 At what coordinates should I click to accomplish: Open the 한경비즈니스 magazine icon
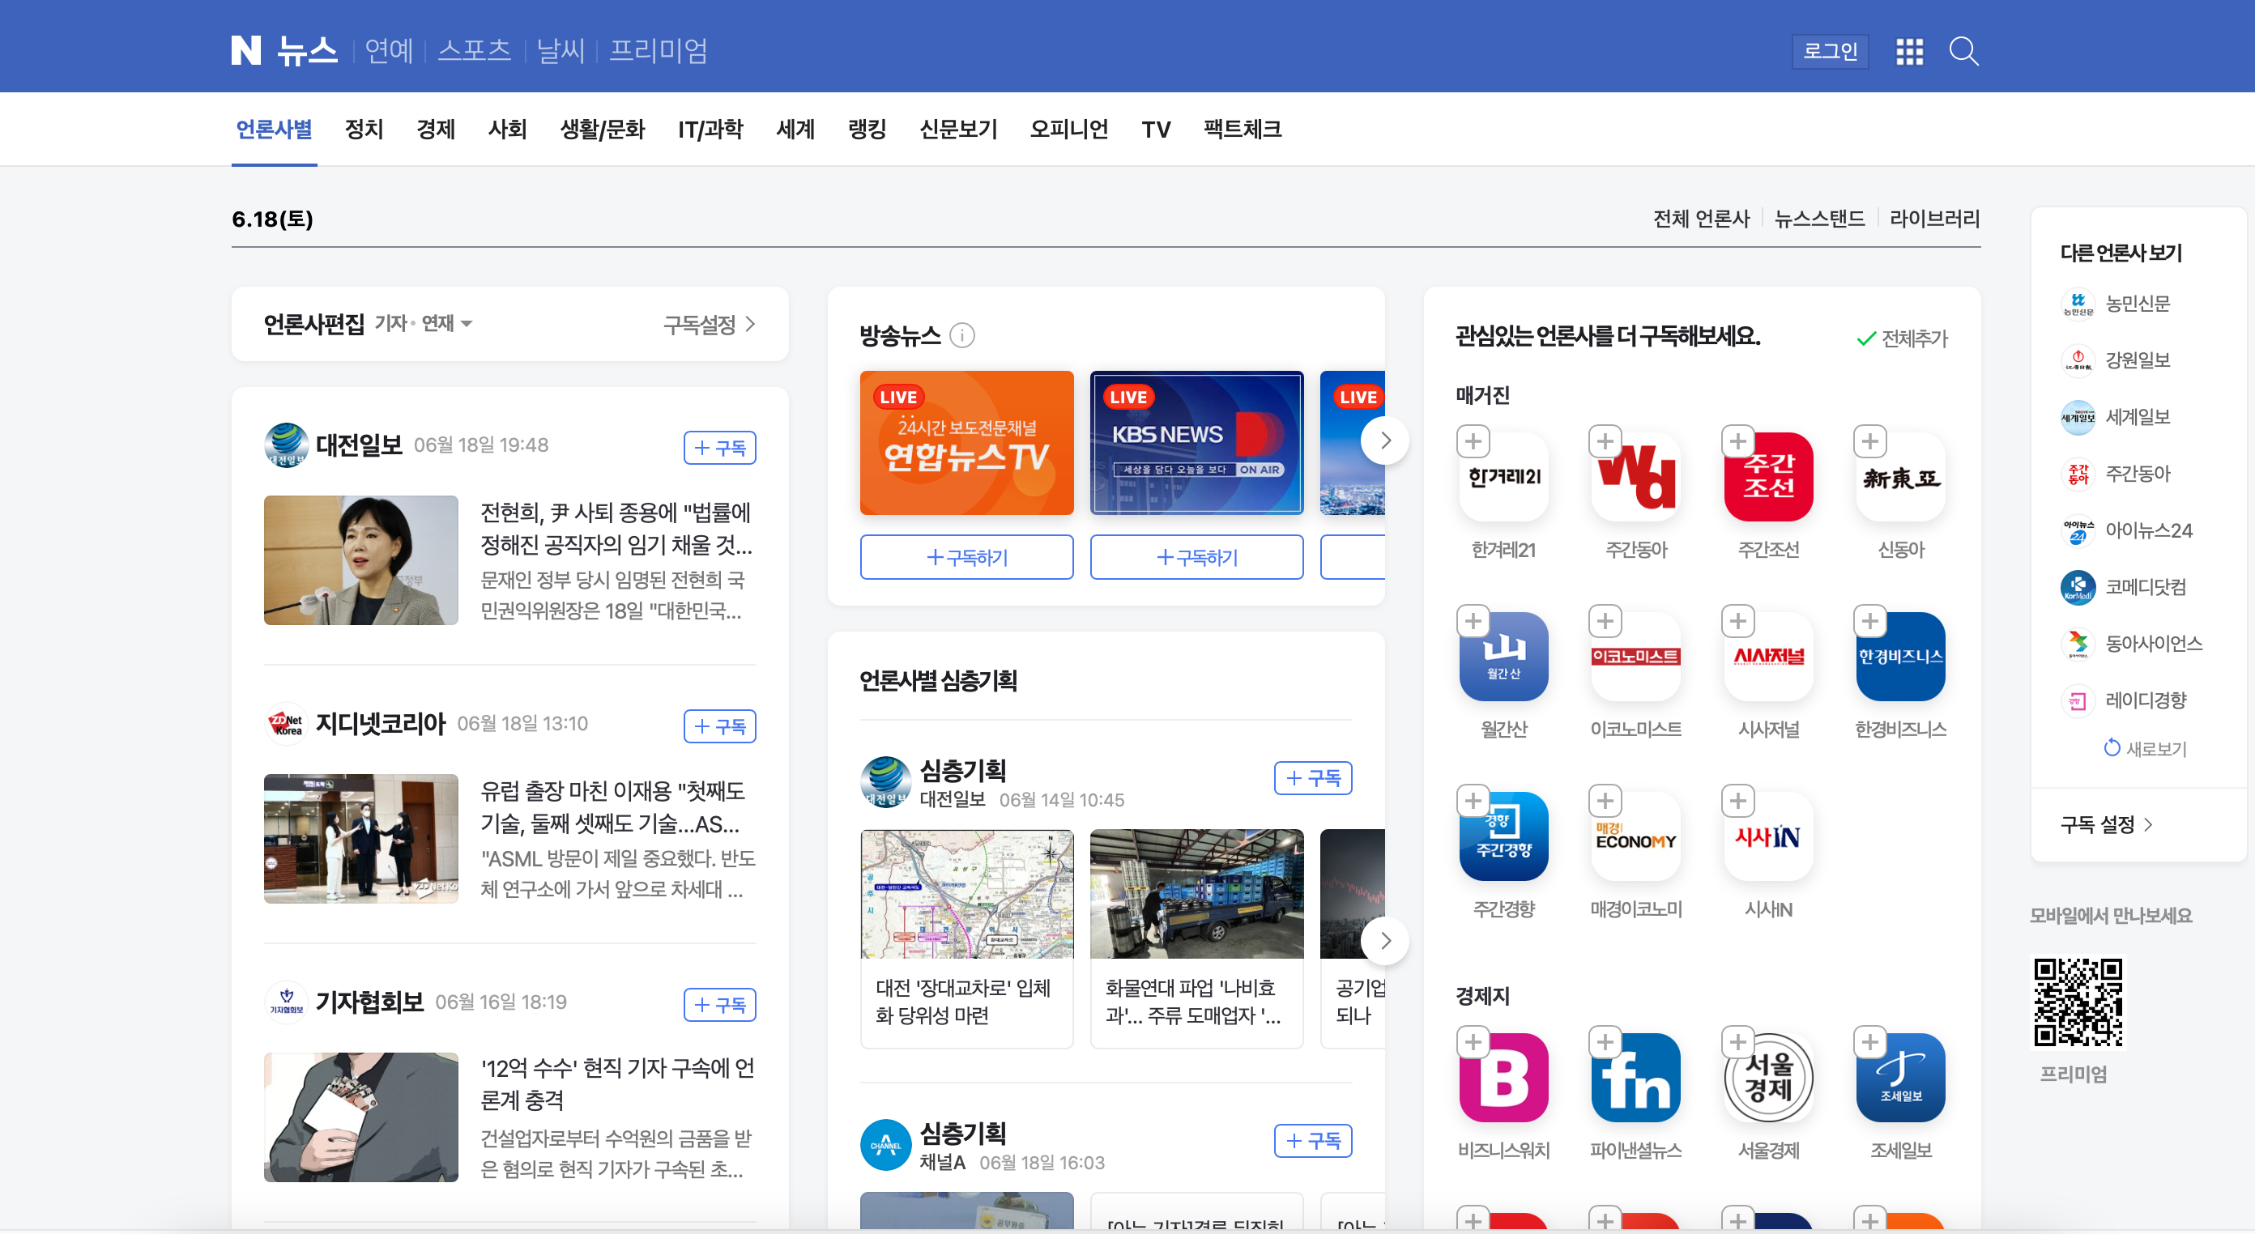[1900, 657]
